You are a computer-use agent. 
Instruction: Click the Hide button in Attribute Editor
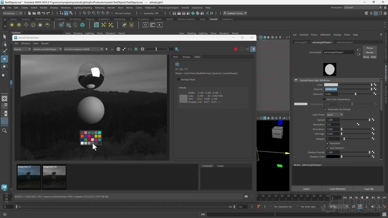pyautogui.click(x=373, y=57)
